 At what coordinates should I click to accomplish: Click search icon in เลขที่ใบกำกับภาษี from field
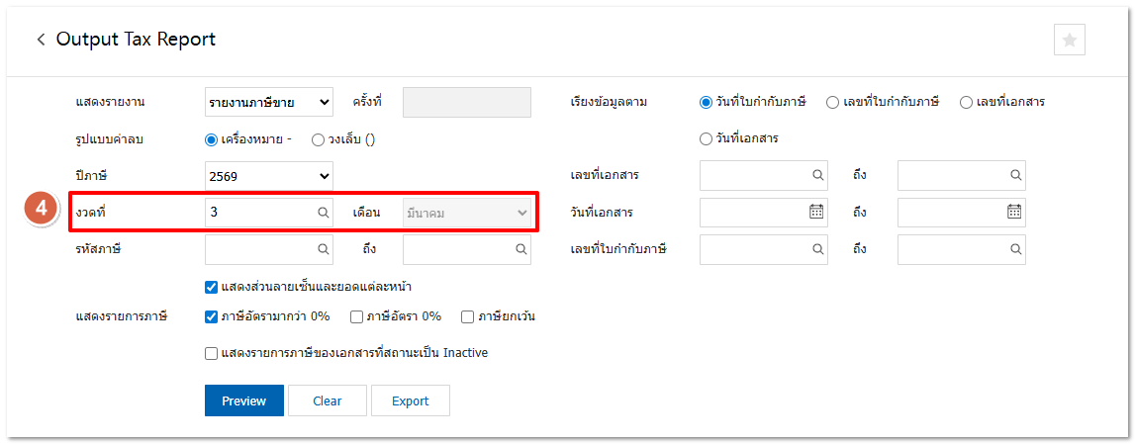click(x=817, y=249)
